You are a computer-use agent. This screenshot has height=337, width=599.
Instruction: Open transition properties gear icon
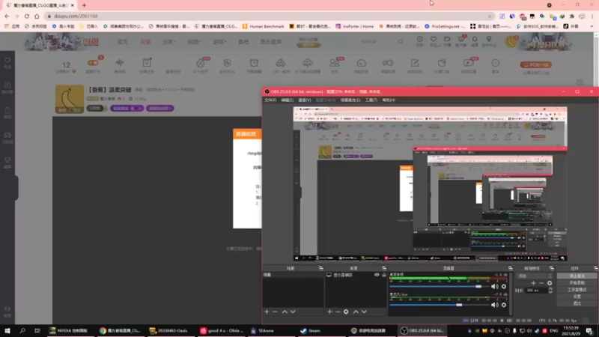[550, 283]
